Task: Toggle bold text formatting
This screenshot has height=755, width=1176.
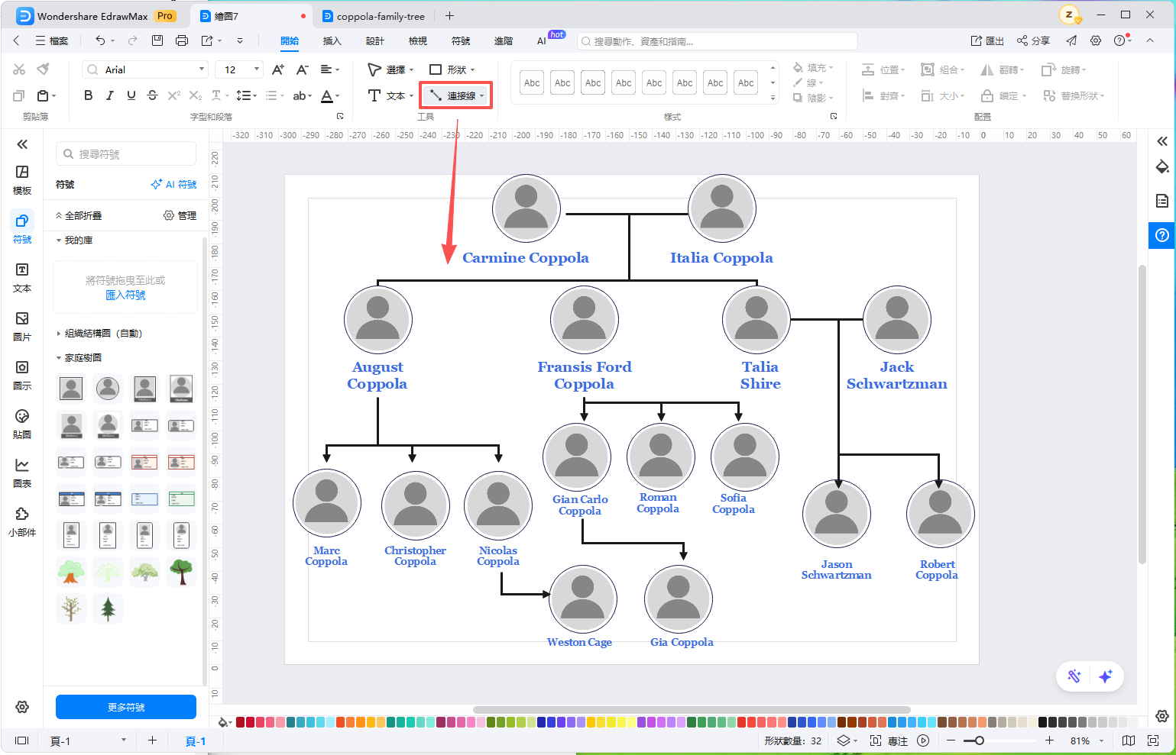Action: pos(88,95)
